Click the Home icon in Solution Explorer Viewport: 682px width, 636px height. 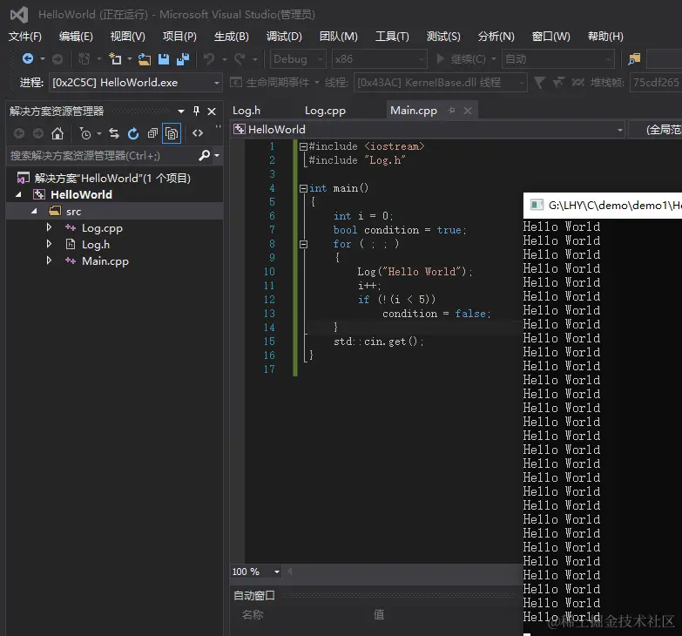57,133
